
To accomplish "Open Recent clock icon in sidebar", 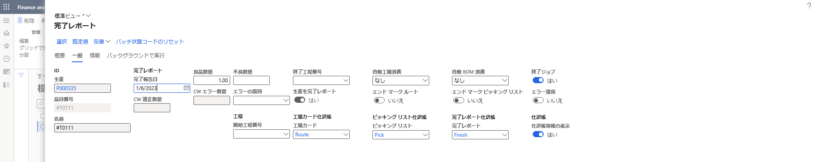I will [x=6, y=59].
